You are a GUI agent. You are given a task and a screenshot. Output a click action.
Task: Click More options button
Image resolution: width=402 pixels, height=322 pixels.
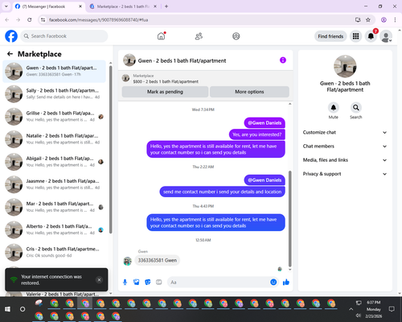point(249,92)
